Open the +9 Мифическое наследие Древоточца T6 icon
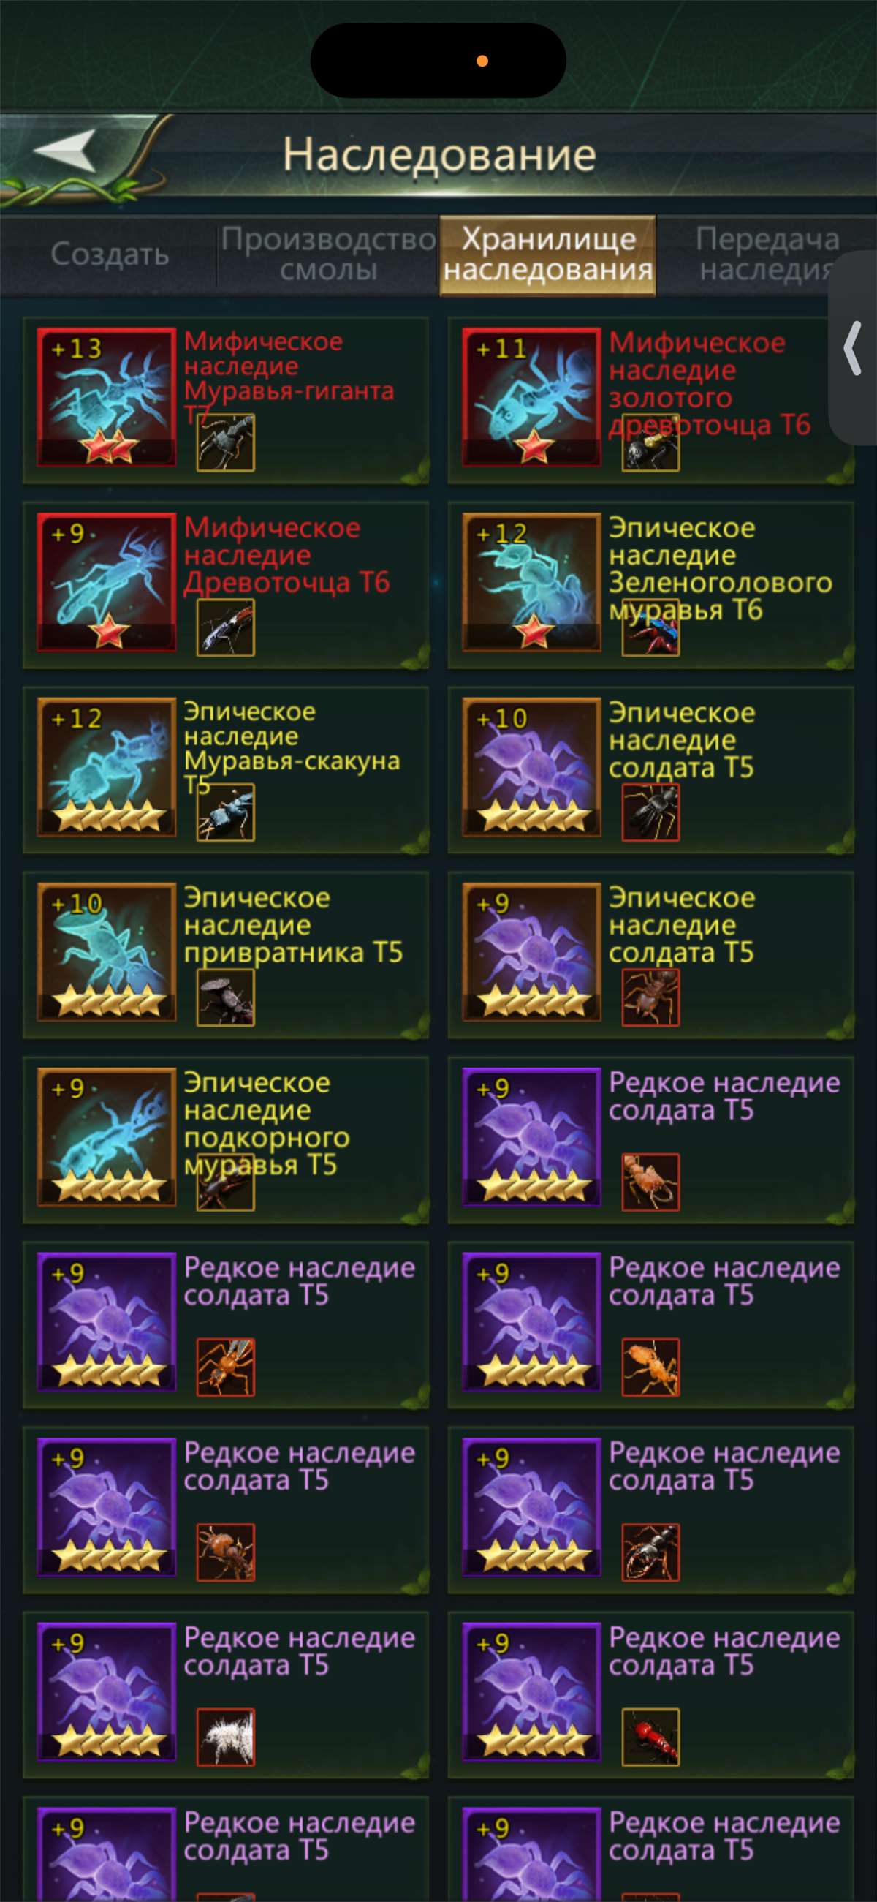877x1902 pixels. click(107, 582)
